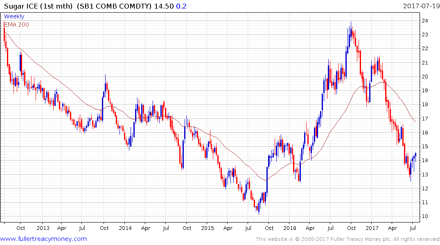
Task: Click the 17 price level on axis
Action: click(x=425, y=118)
